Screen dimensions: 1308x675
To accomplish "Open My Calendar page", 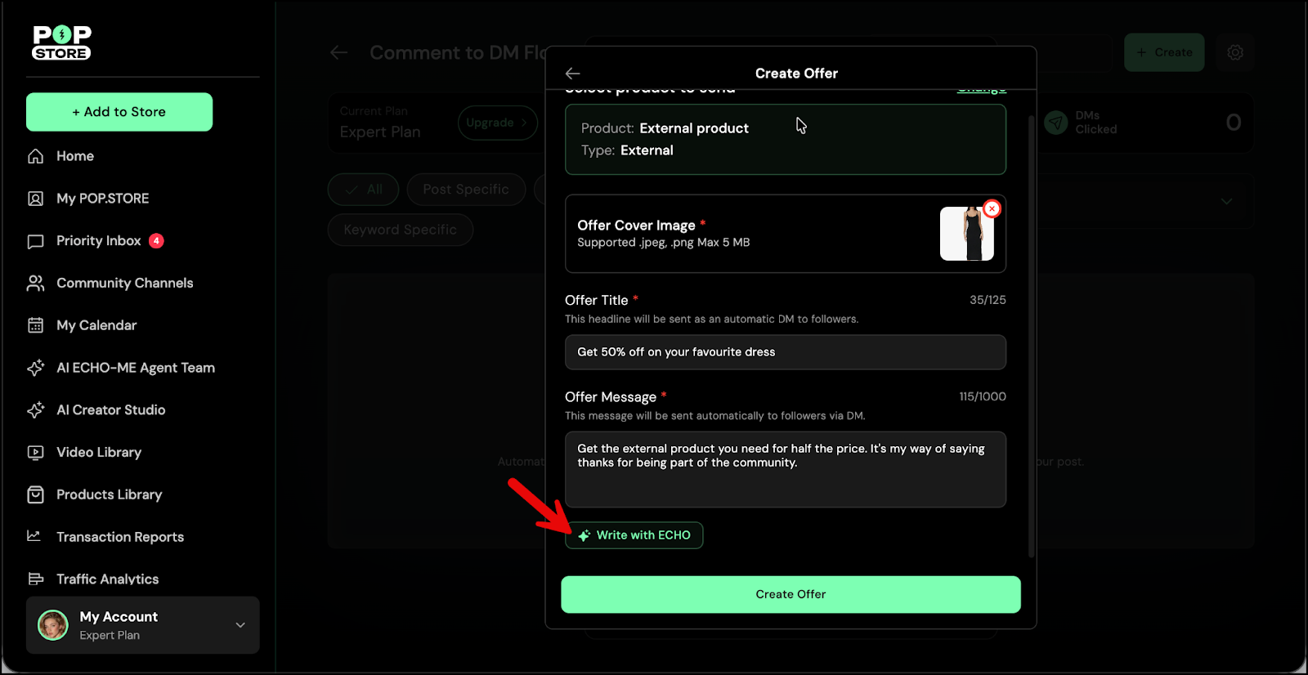I will [96, 325].
